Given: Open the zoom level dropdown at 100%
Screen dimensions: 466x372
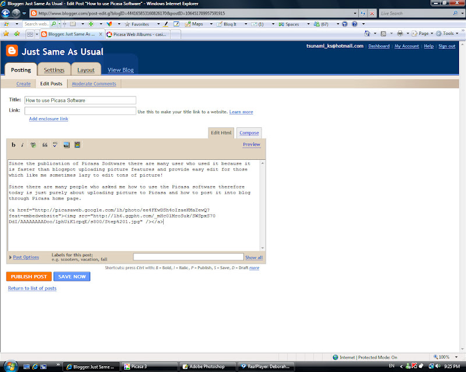Looking at the screenshot, I should click(456, 357).
